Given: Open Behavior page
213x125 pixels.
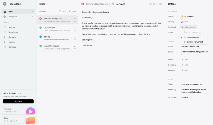Looking at the screenshot, I should pos(18,37).
